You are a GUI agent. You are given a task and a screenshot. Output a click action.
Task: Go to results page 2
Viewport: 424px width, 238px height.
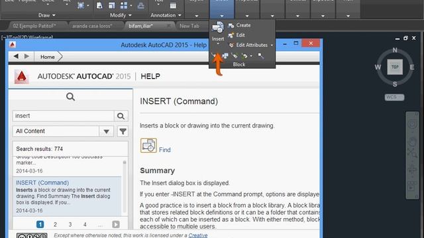coord(55,225)
